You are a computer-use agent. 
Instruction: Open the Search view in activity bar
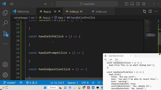(5, 23)
